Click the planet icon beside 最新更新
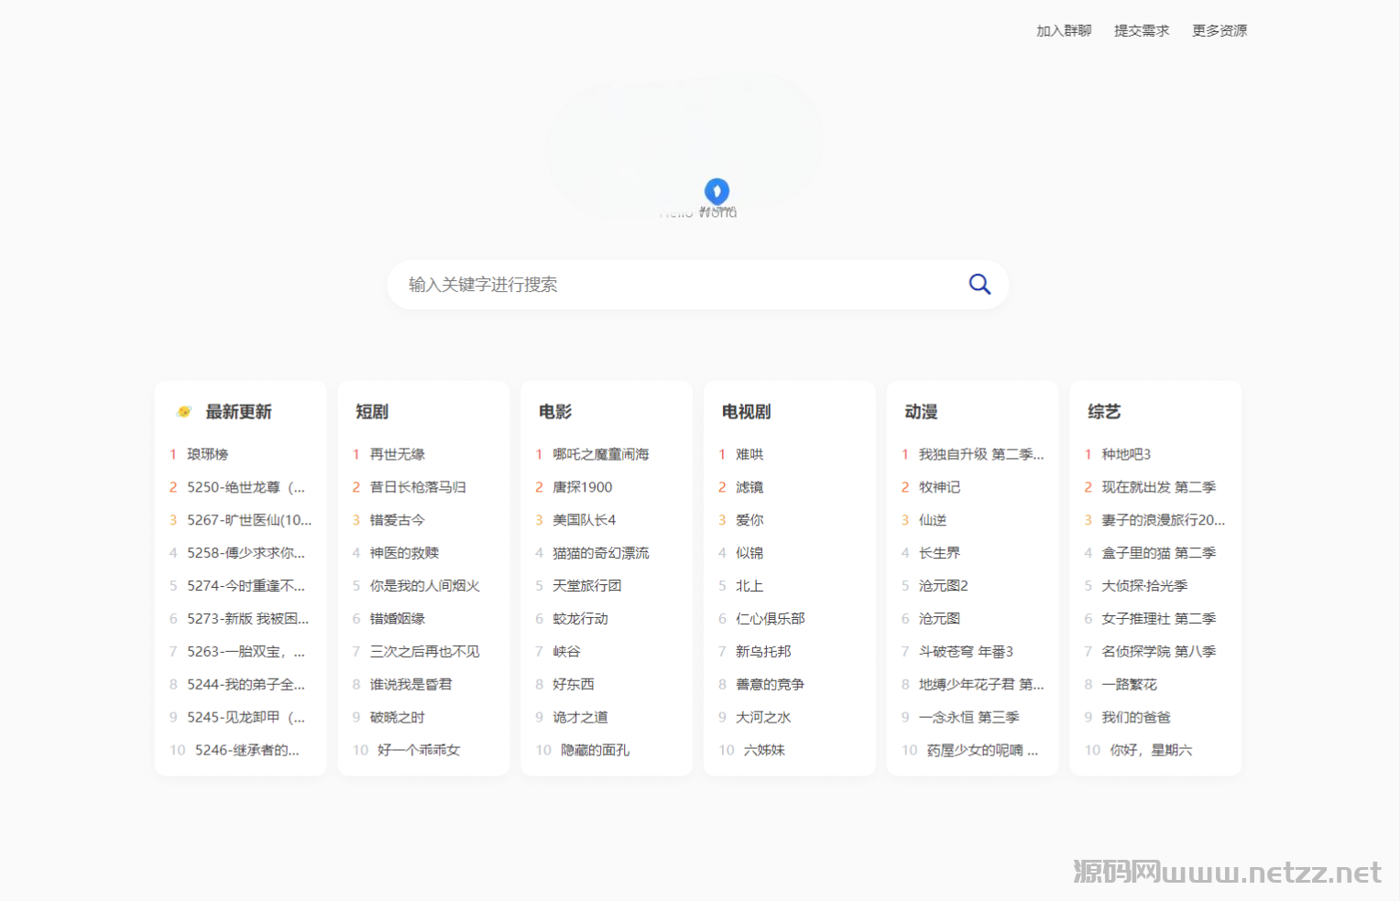Screen dimensions: 1400x901 pyautogui.click(x=184, y=412)
